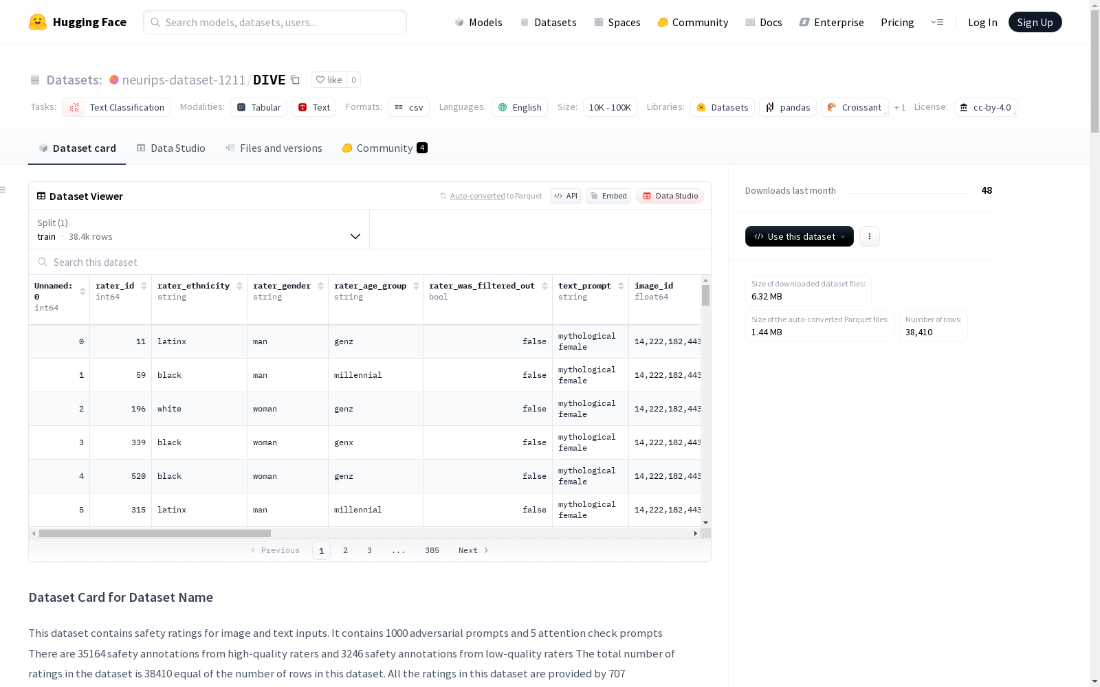Switch to the Dataset card tab

tap(77, 148)
